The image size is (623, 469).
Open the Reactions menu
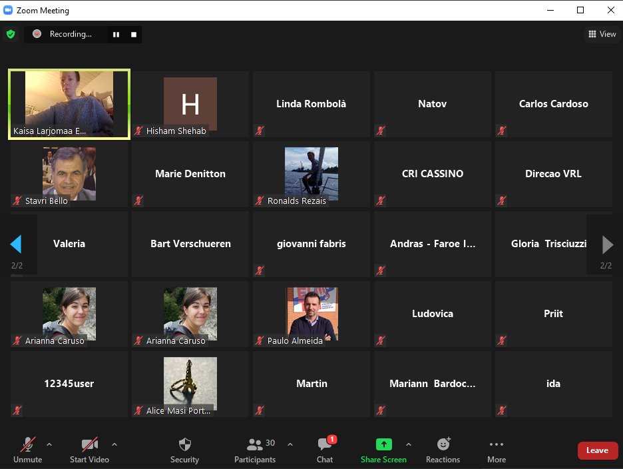443,450
